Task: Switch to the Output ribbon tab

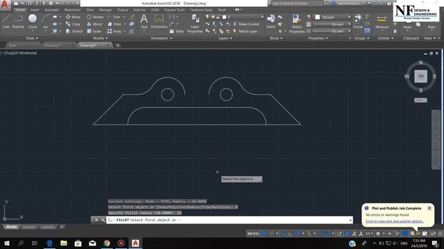Action: [122, 10]
